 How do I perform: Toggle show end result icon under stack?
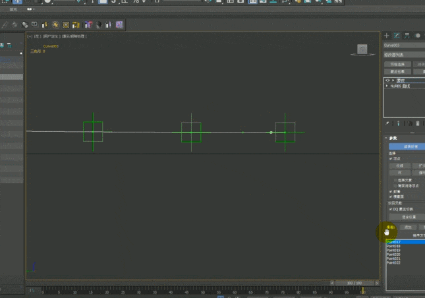(x=399, y=123)
